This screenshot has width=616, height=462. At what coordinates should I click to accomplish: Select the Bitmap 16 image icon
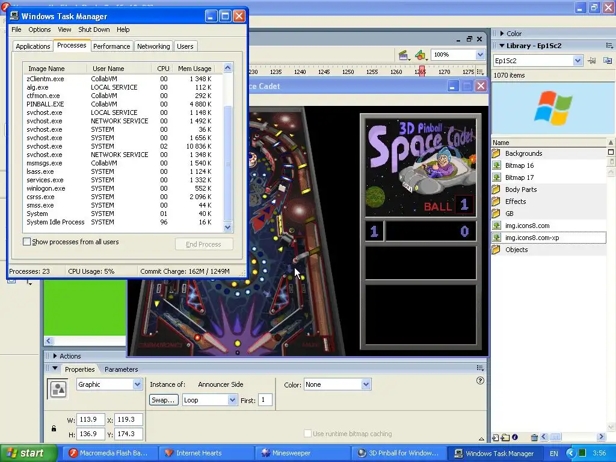tap(496, 165)
